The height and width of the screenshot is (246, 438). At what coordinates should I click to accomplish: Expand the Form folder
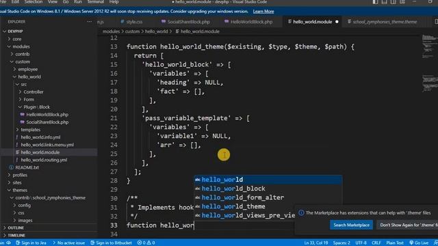[x=49, y=99]
